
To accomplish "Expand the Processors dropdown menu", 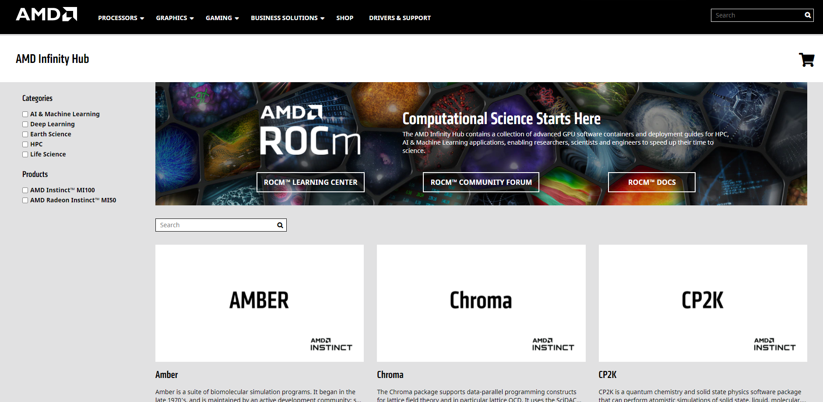I will [121, 18].
